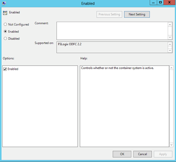Select the Disabled radio button
This screenshot has height=162, width=176.
[x=5, y=38]
